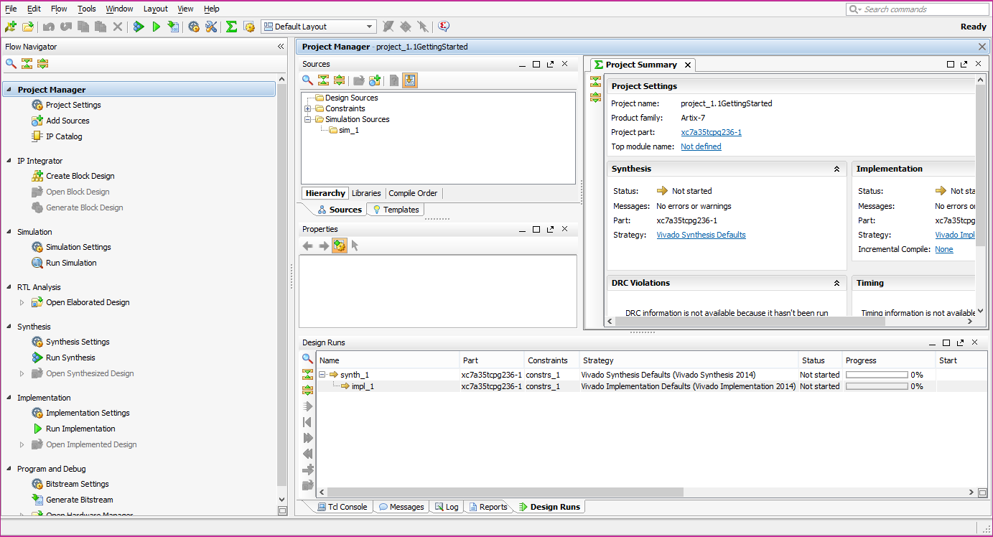Collapse the Synthesis section in Project Summary
993x537 pixels.
coord(836,168)
